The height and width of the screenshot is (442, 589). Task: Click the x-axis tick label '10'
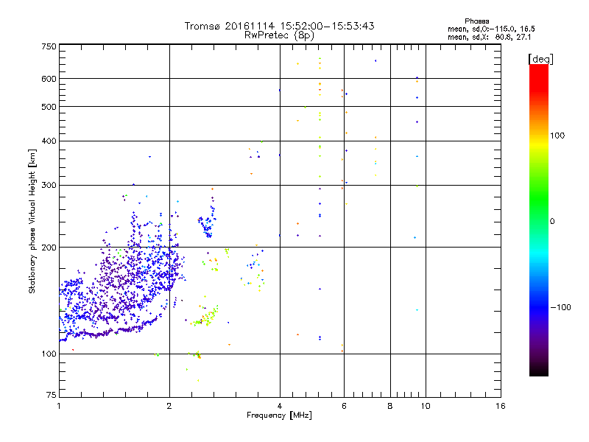pyautogui.click(x=426, y=406)
